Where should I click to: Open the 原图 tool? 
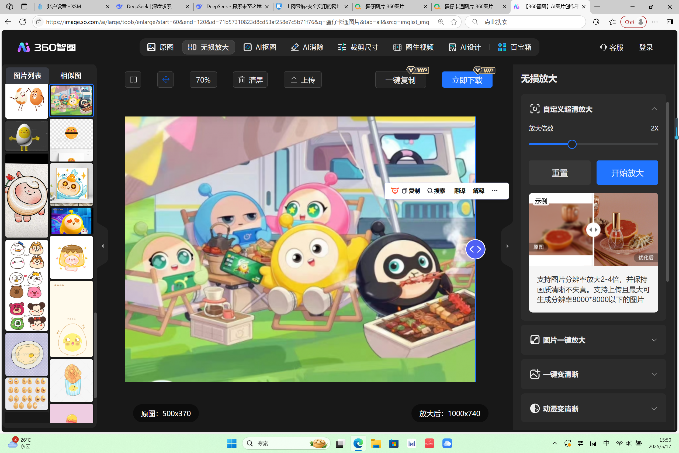pos(161,47)
